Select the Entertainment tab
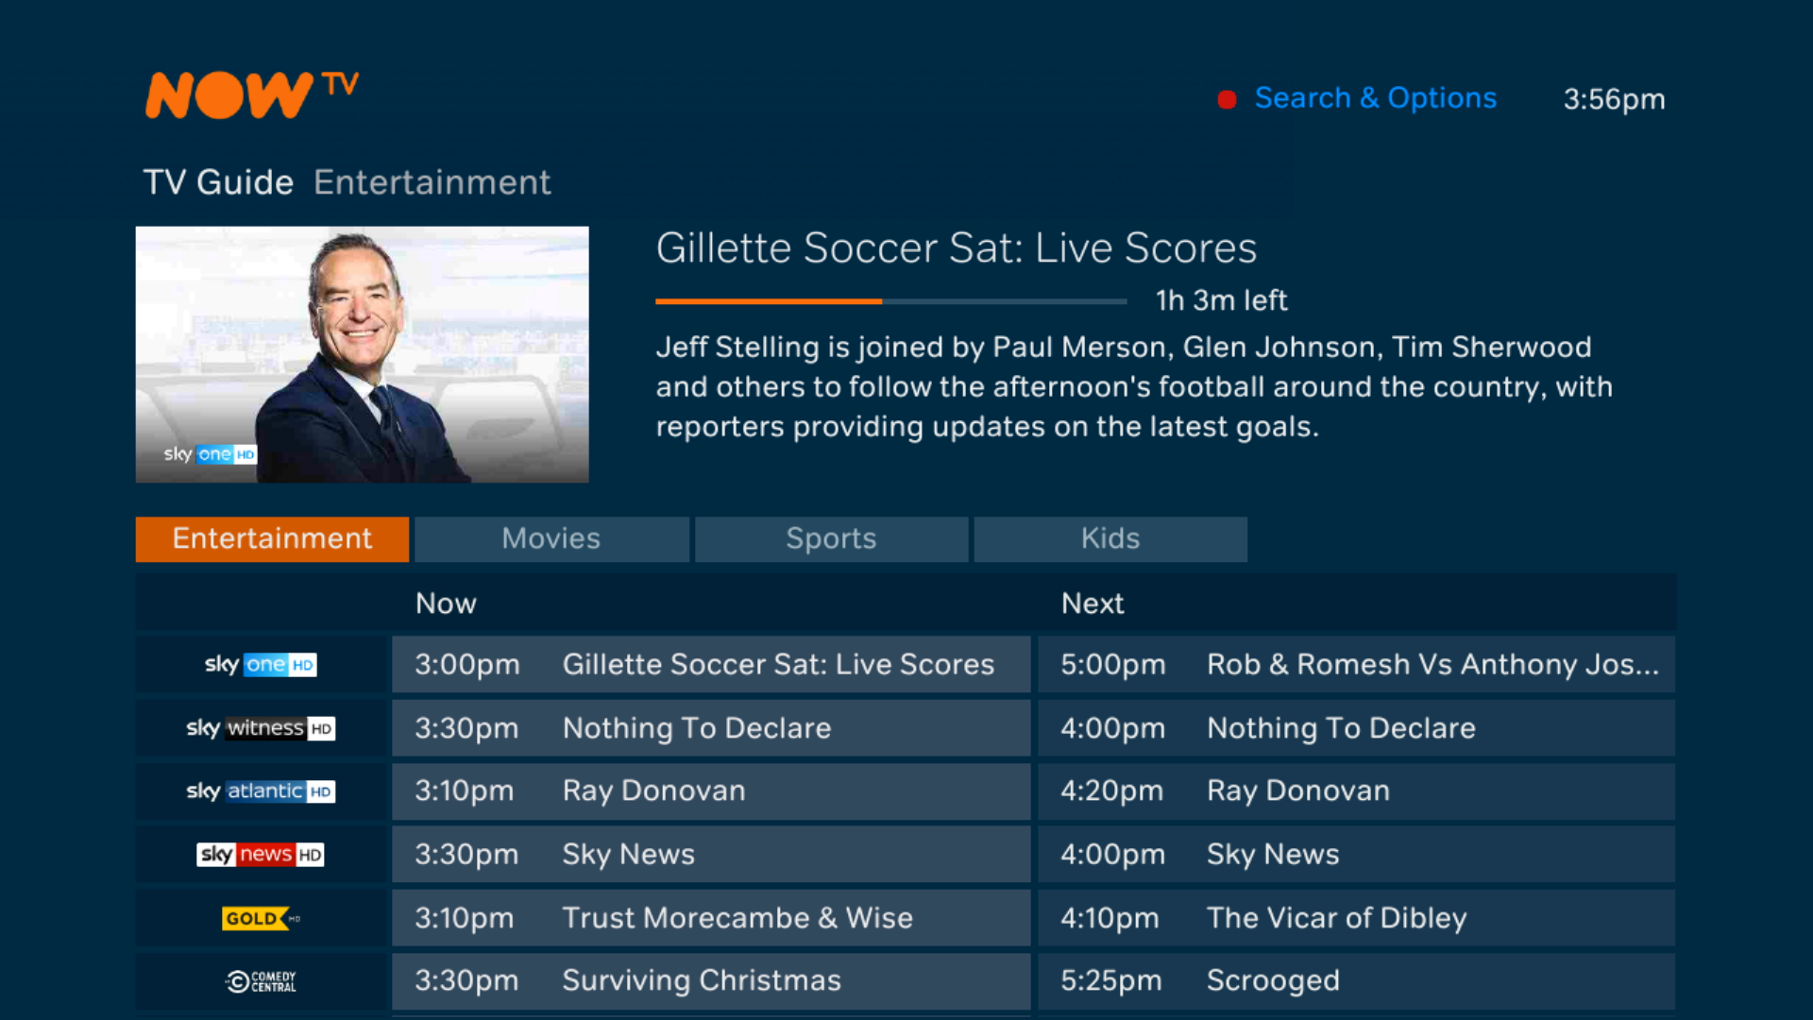Image resolution: width=1813 pixels, height=1020 pixels. tap(272, 539)
